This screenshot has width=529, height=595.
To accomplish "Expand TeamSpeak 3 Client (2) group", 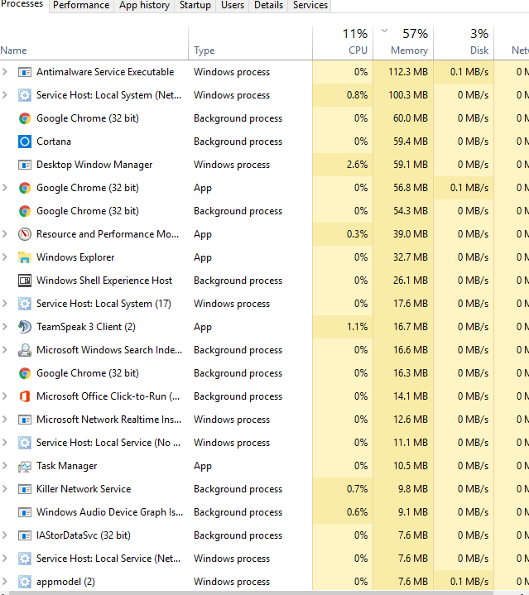I will coord(5,326).
